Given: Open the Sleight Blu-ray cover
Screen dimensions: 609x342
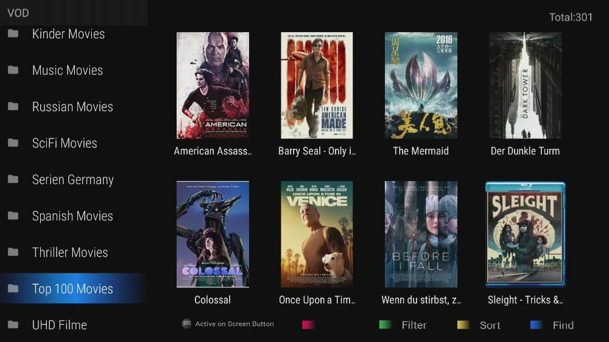Looking at the screenshot, I should [525, 234].
